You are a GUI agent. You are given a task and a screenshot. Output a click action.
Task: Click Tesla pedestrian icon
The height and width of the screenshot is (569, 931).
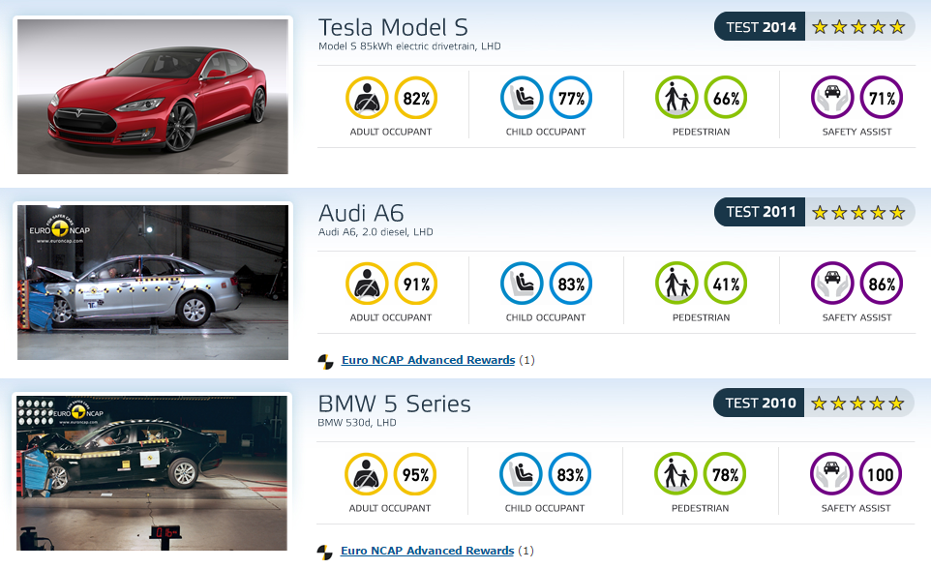(676, 98)
